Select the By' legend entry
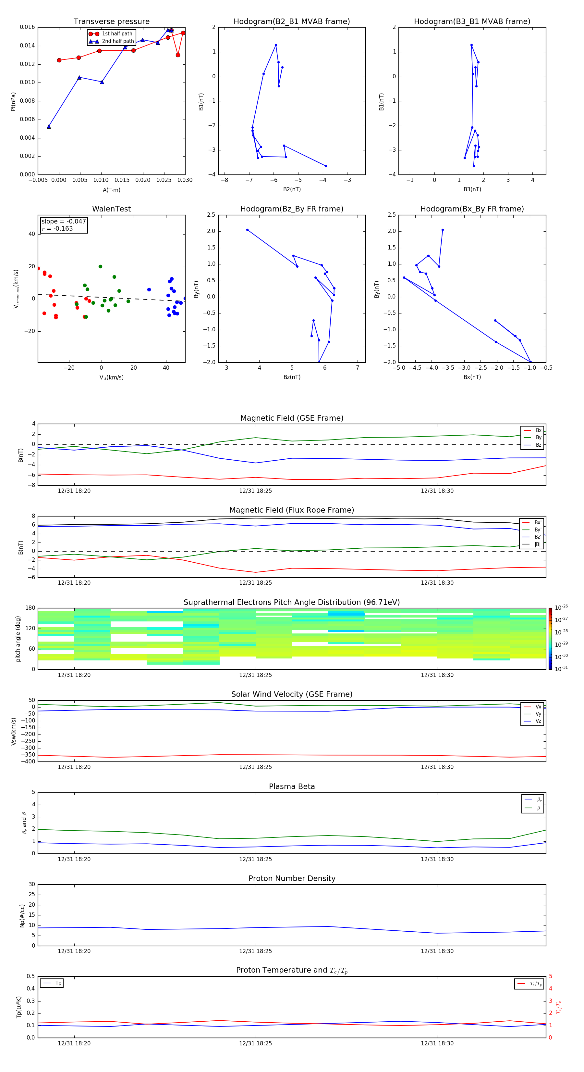 pos(532,530)
